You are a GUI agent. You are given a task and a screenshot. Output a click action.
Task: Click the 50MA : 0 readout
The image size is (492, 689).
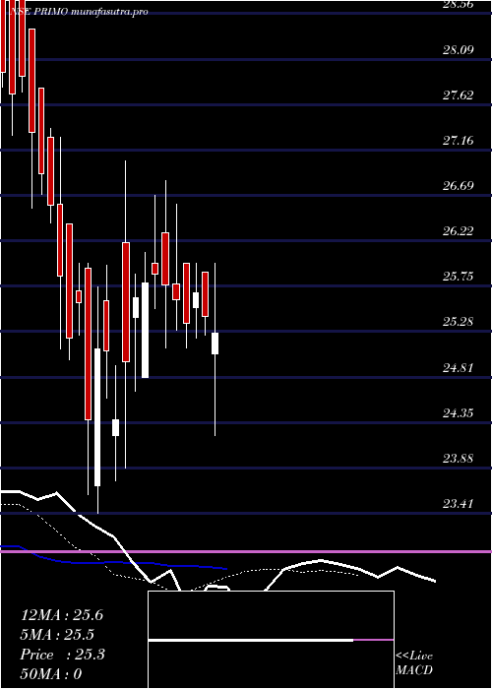click(x=51, y=673)
